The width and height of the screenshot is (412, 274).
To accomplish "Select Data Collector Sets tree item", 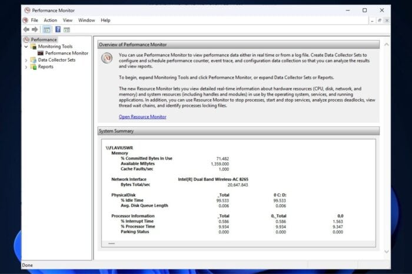I will click(57, 60).
